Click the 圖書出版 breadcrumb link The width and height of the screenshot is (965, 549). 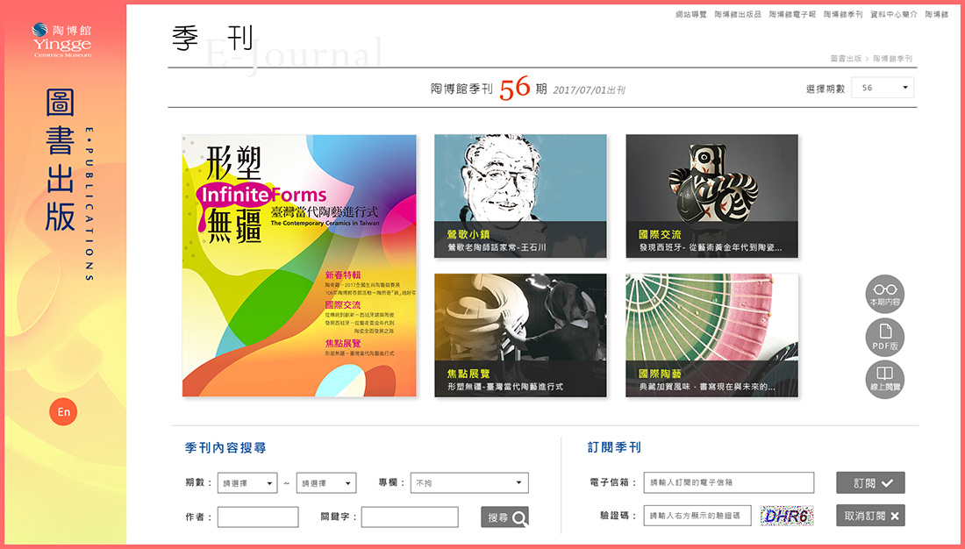tap(846, 59)
